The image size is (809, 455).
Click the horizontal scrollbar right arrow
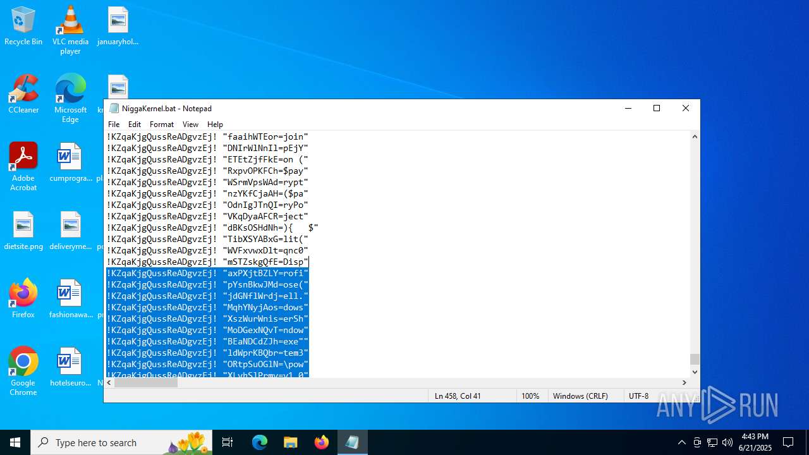pyautogui.click(x=684, y=382)
